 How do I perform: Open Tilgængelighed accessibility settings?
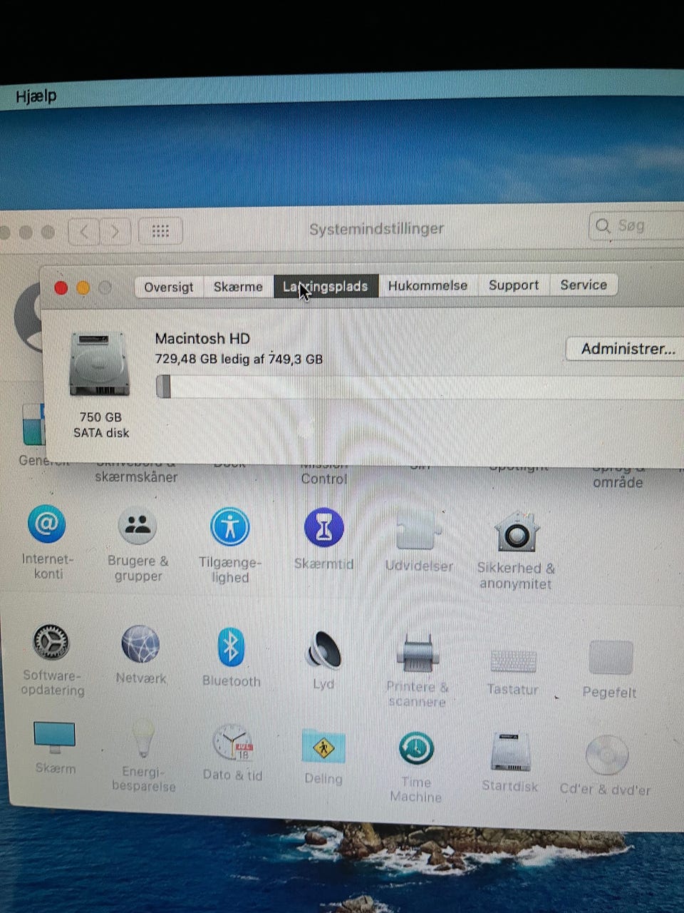[x=229, y=527]
